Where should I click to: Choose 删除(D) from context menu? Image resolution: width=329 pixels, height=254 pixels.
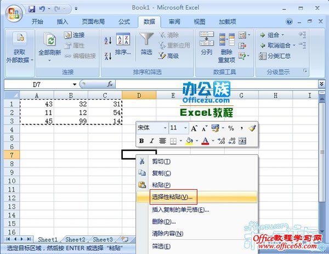click(197, 222)
